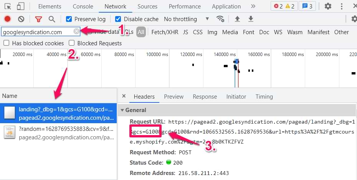Toggle the device toolbar icon

click(x=20, y=6)
